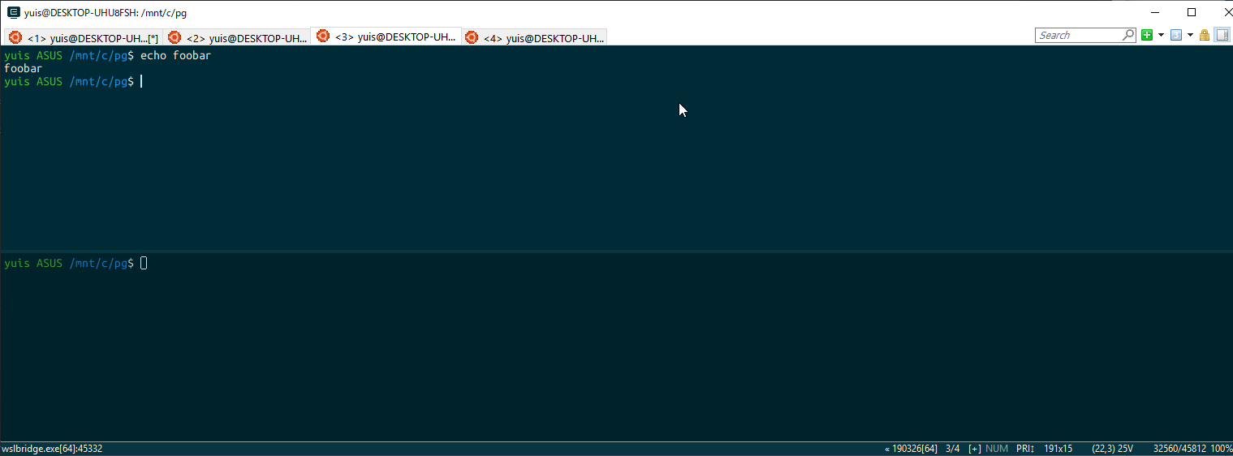Click the ConEmu system menu icon in title bar
The image size is (1233, 456).
(13, 13)
